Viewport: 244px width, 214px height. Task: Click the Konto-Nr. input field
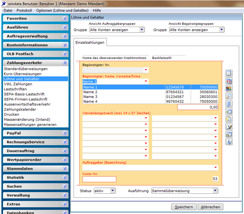[99, 179]
